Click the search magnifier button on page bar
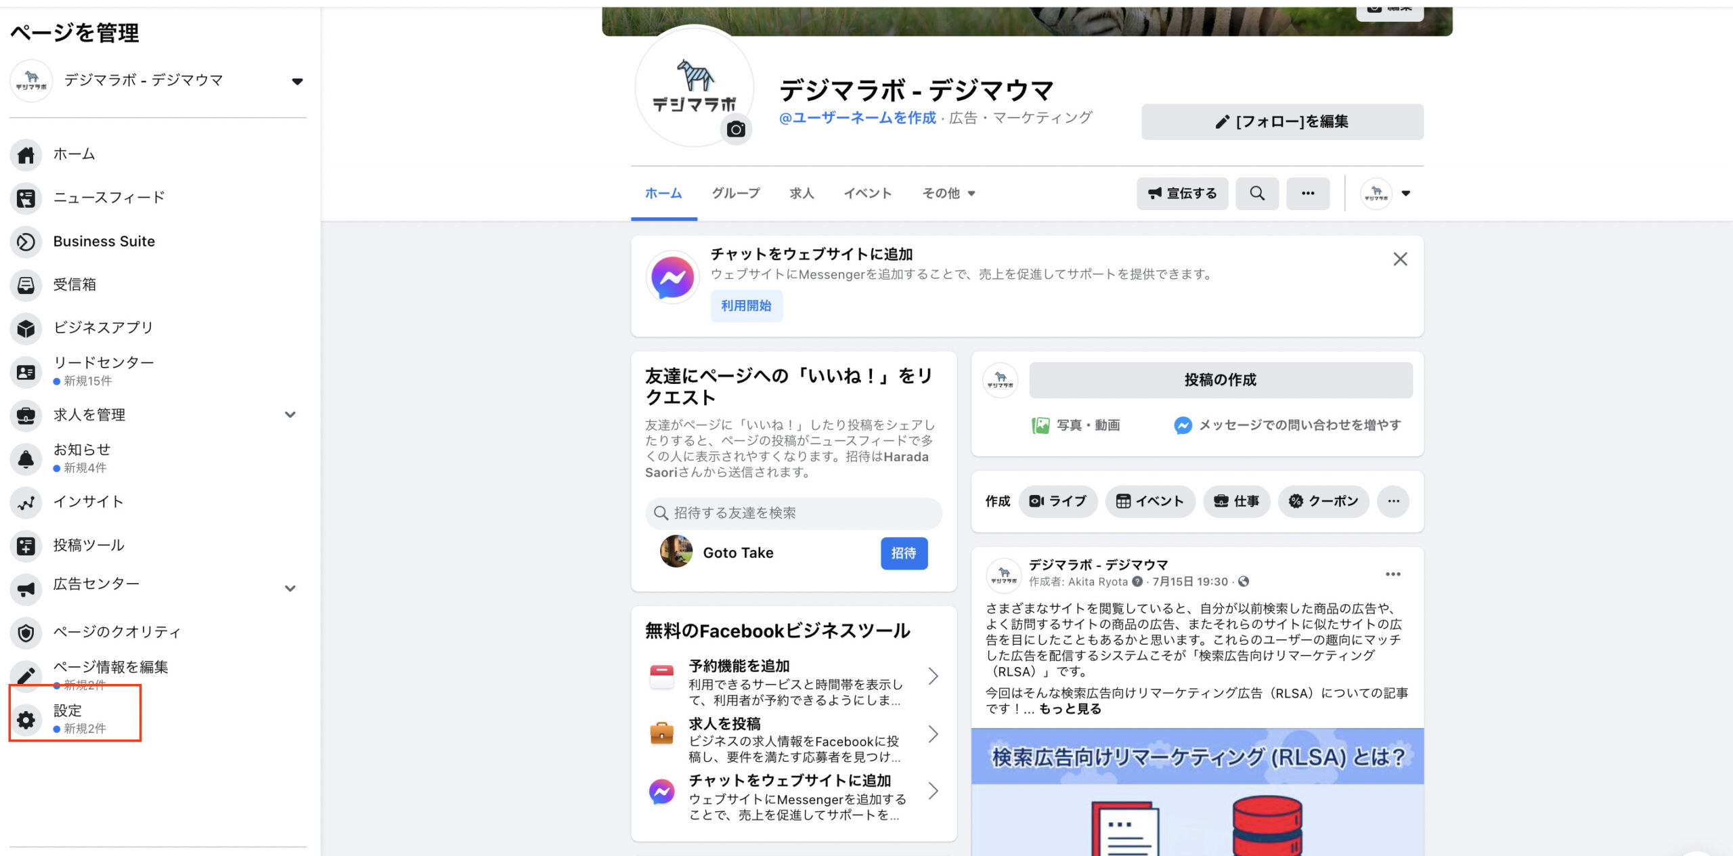 tap(1256, 194)
